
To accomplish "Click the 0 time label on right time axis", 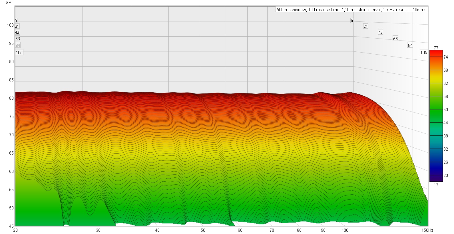I will click(352, 21).
